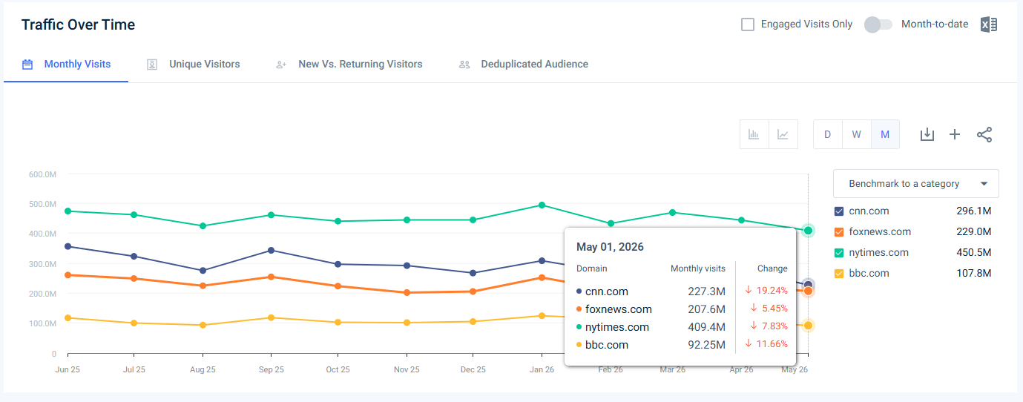Click bbc.com data point for Oct 25
Screen dimensions: 1023x402
tap(338, 322)
